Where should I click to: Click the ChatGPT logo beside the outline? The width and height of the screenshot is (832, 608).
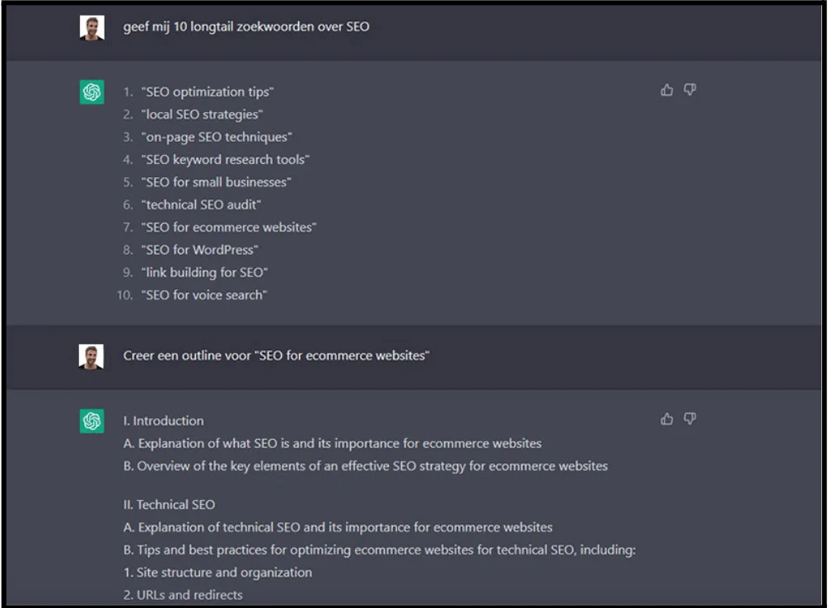point(91,421)
